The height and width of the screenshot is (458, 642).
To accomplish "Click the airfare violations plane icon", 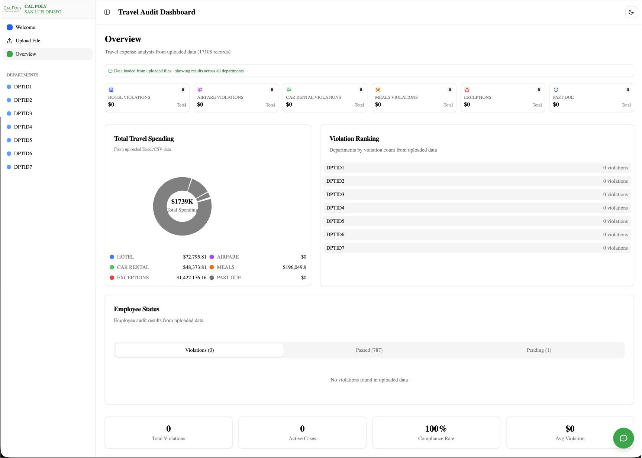I will point(200,90).
